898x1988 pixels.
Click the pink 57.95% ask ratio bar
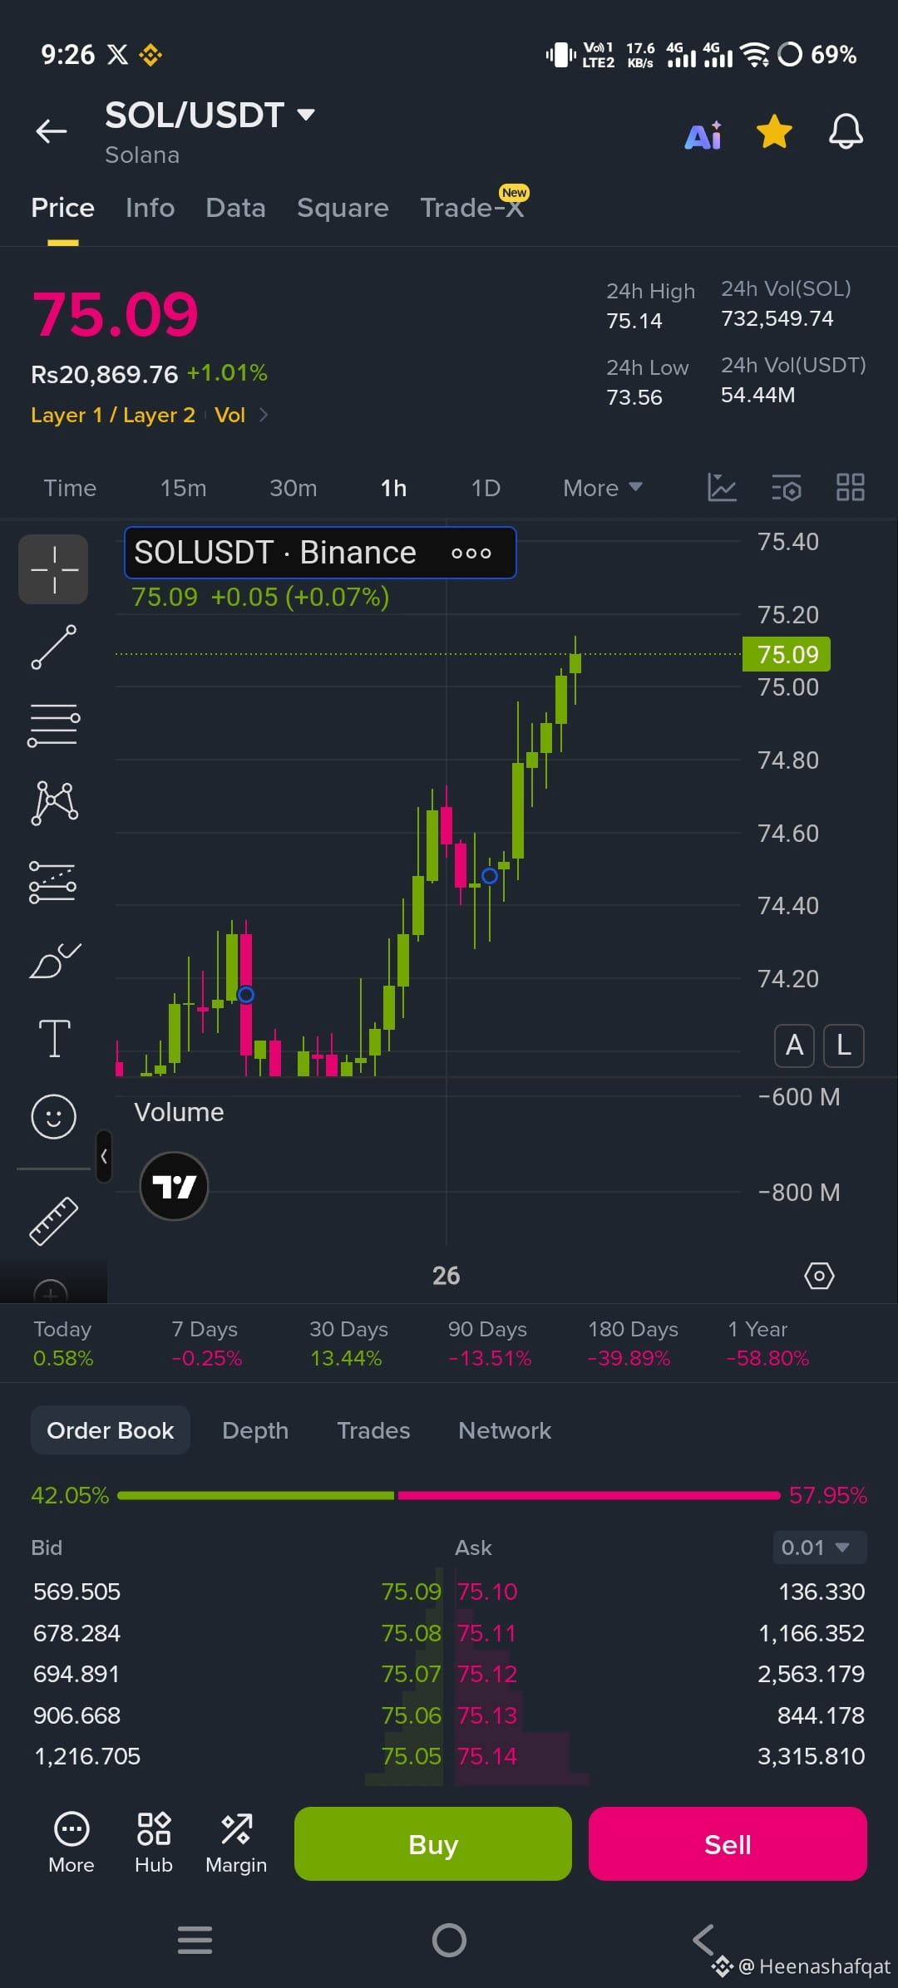point(589,1495)
